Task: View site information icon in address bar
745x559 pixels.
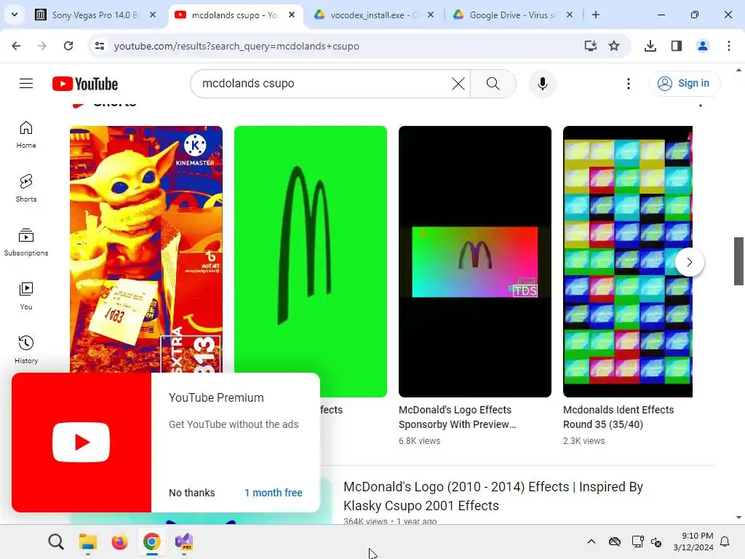Action: 99,46
